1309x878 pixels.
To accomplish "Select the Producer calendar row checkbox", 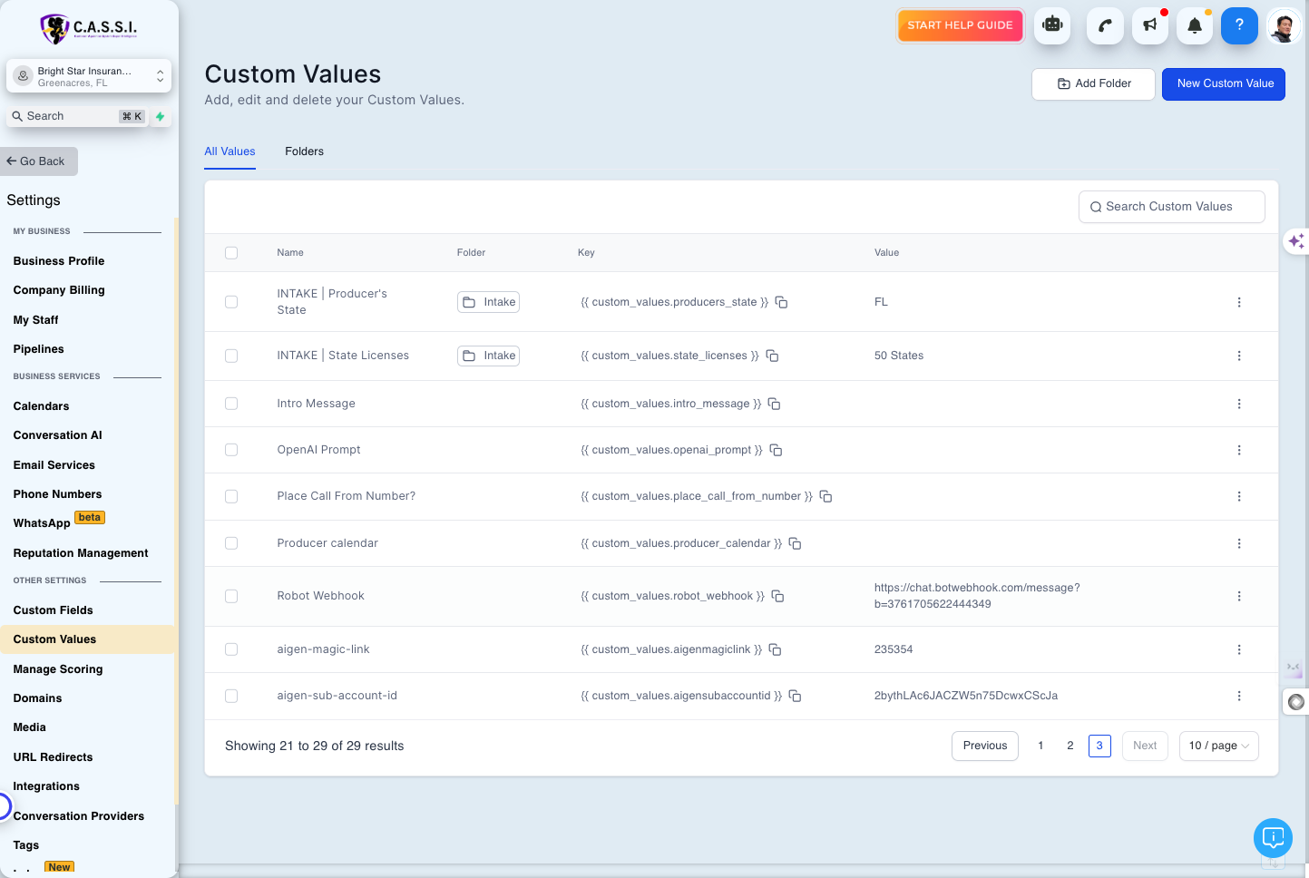I will coord(231,543).
